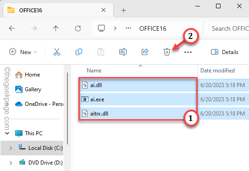Click the PC monitor icon in address bar
Screen dimensions: 249x171
(x=101, y=28)
